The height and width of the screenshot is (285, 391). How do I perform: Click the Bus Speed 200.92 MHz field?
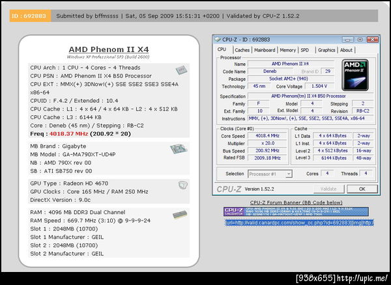(x=267, y=151)
